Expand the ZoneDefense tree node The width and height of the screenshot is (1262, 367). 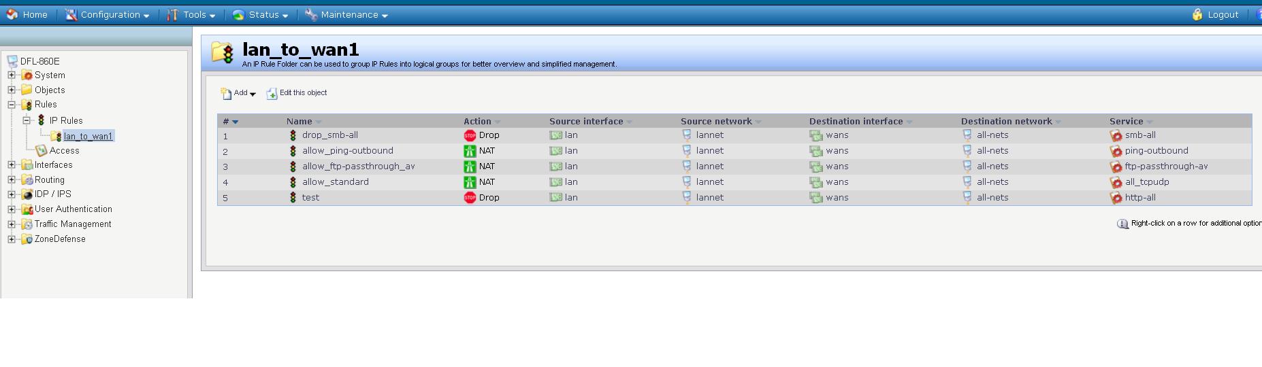coord(12,239)
